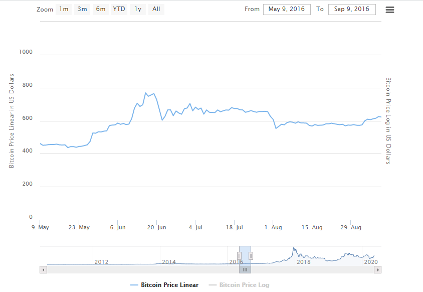Set zoom to 6m
This screenshot has height=292, width=423.
coord(101,9)
